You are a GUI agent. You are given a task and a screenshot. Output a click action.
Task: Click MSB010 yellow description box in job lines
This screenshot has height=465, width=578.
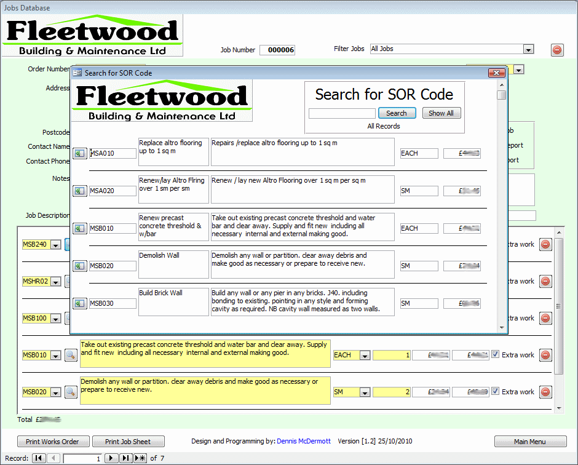[x=205, y=354]
